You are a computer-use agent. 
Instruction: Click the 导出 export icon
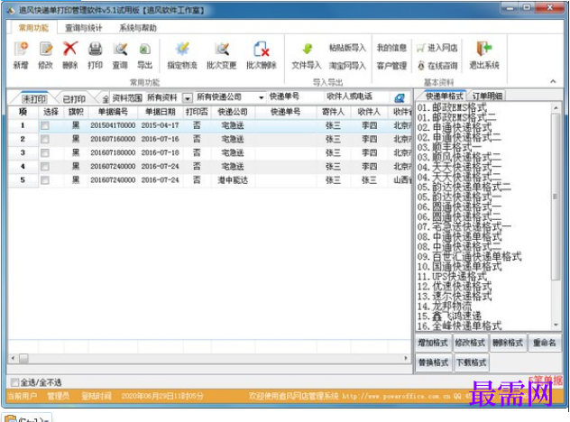click(x=144, y=49)
